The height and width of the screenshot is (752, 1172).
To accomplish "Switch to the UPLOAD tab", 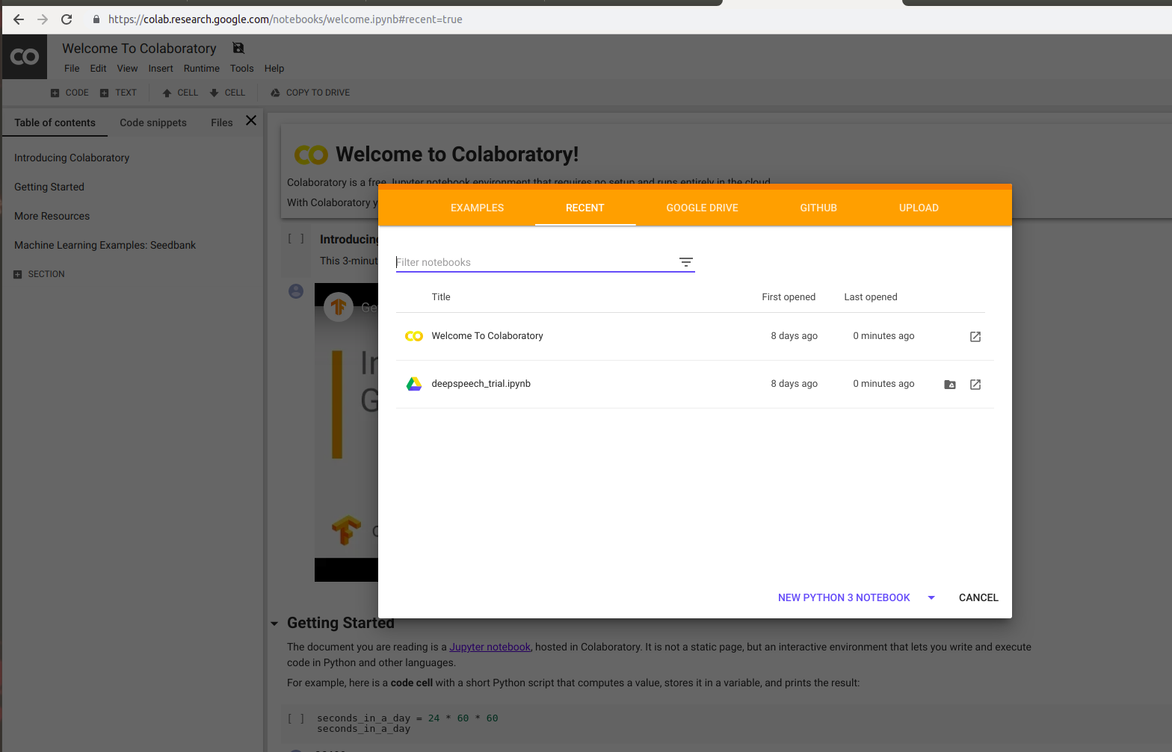I will click(x=919, y=208).
